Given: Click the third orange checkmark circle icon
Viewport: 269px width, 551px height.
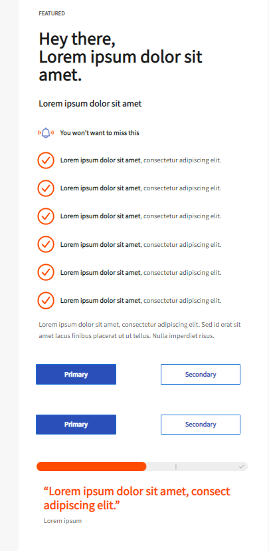Looking at the screenshot, I should click(x=46, y=216).
